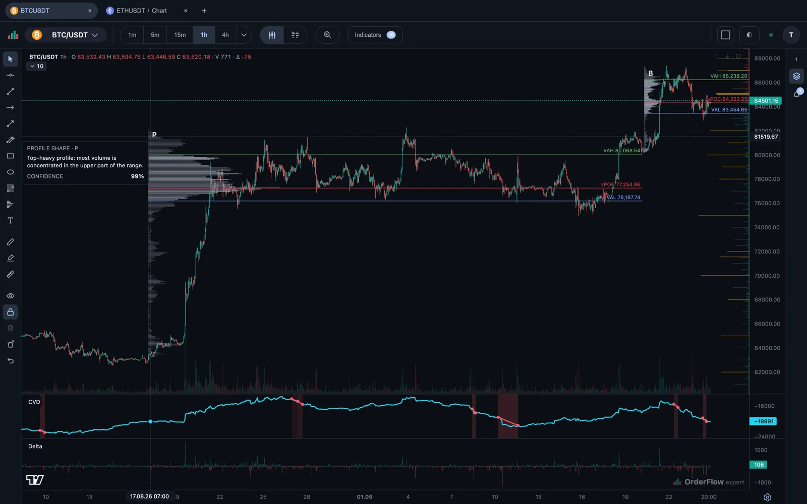This screenshot has width=807, height=504.
Task: Select the rectangle shape tool
Action: [x=10, y=156]
